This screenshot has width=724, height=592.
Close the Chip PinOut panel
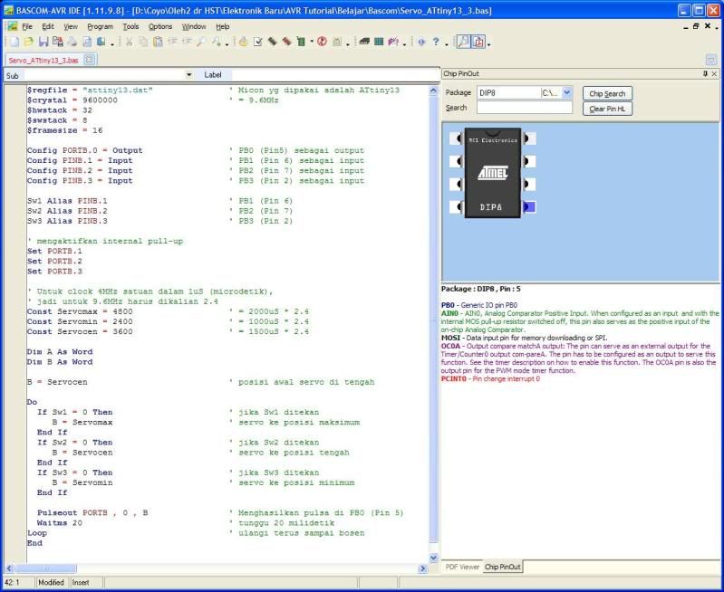point(714,74)
